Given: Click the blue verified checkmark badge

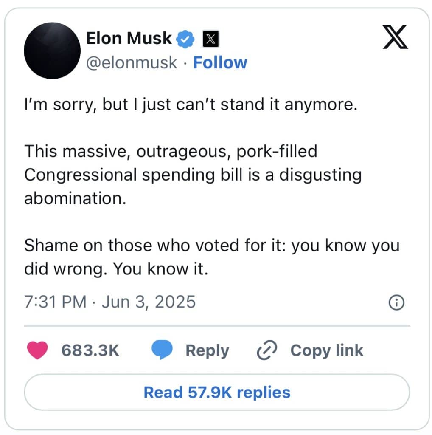Looking at the screenshot, I should tap(186, 39).
